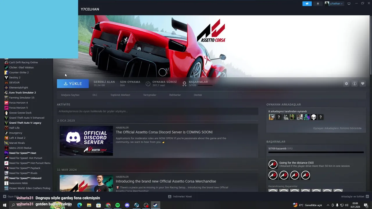The image size is (372, 209).
Task: Open the Mağaza Sayfası tab
Action: [70, 95]
